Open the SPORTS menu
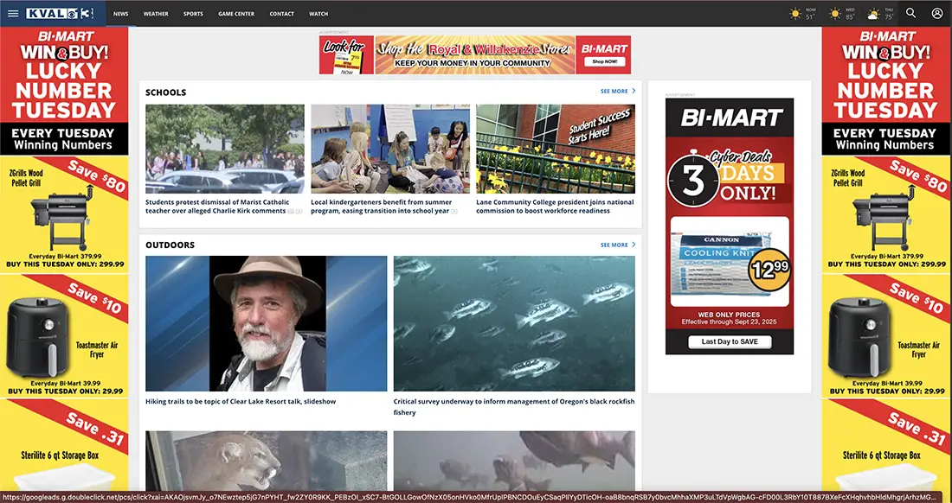952x503 pixels. (193, 13)
